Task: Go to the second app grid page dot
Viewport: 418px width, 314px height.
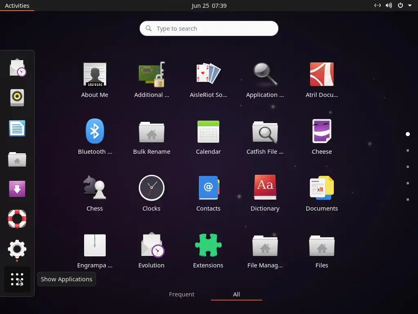Action: (x=408, y=150)
